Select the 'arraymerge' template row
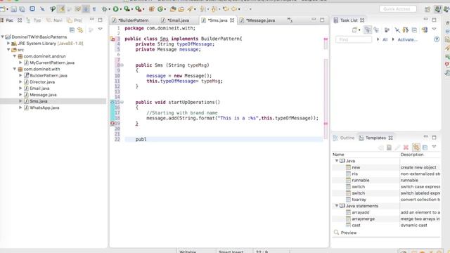The width and height of the screenshot is (450, 253). pyautogui.click(x=386, y=219)
